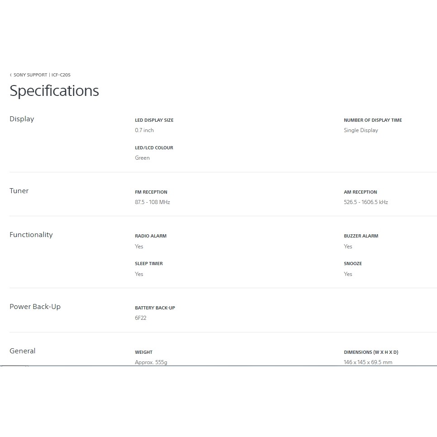Select the General section heading
Image resolution: width=437 pixels, height=437 pixels.
(x=23, y=351)
